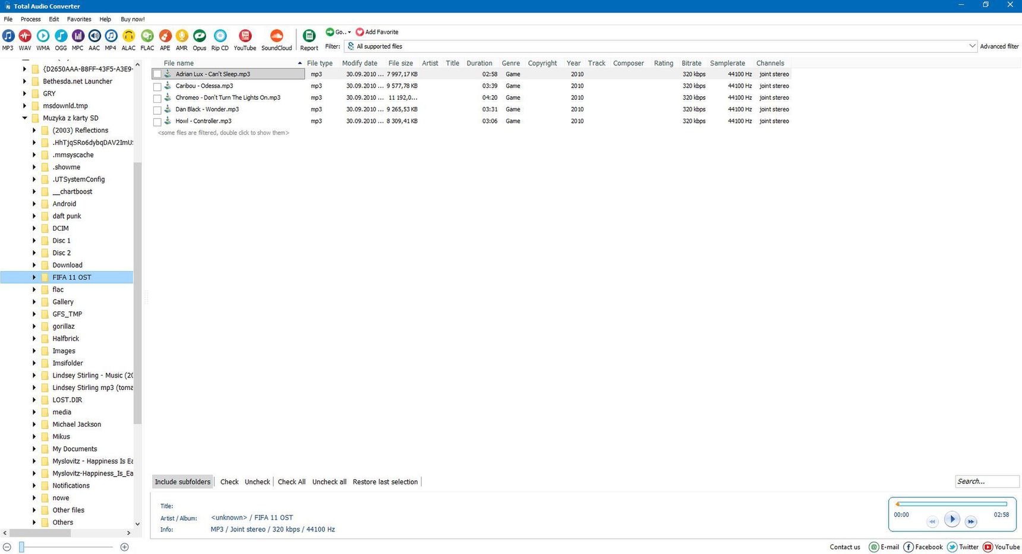Image resolution: width=1022 pixels, height=554 pixels.
Task: Click the audio player progress bar
Action: click(x=951, y=504)
